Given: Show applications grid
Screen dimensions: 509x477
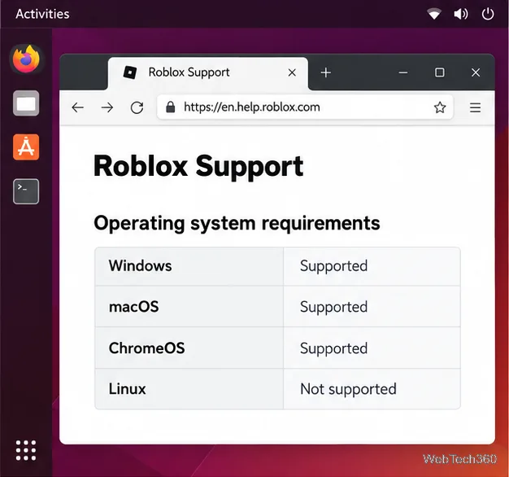Looking at the screenshot, I should click(26, 450).
